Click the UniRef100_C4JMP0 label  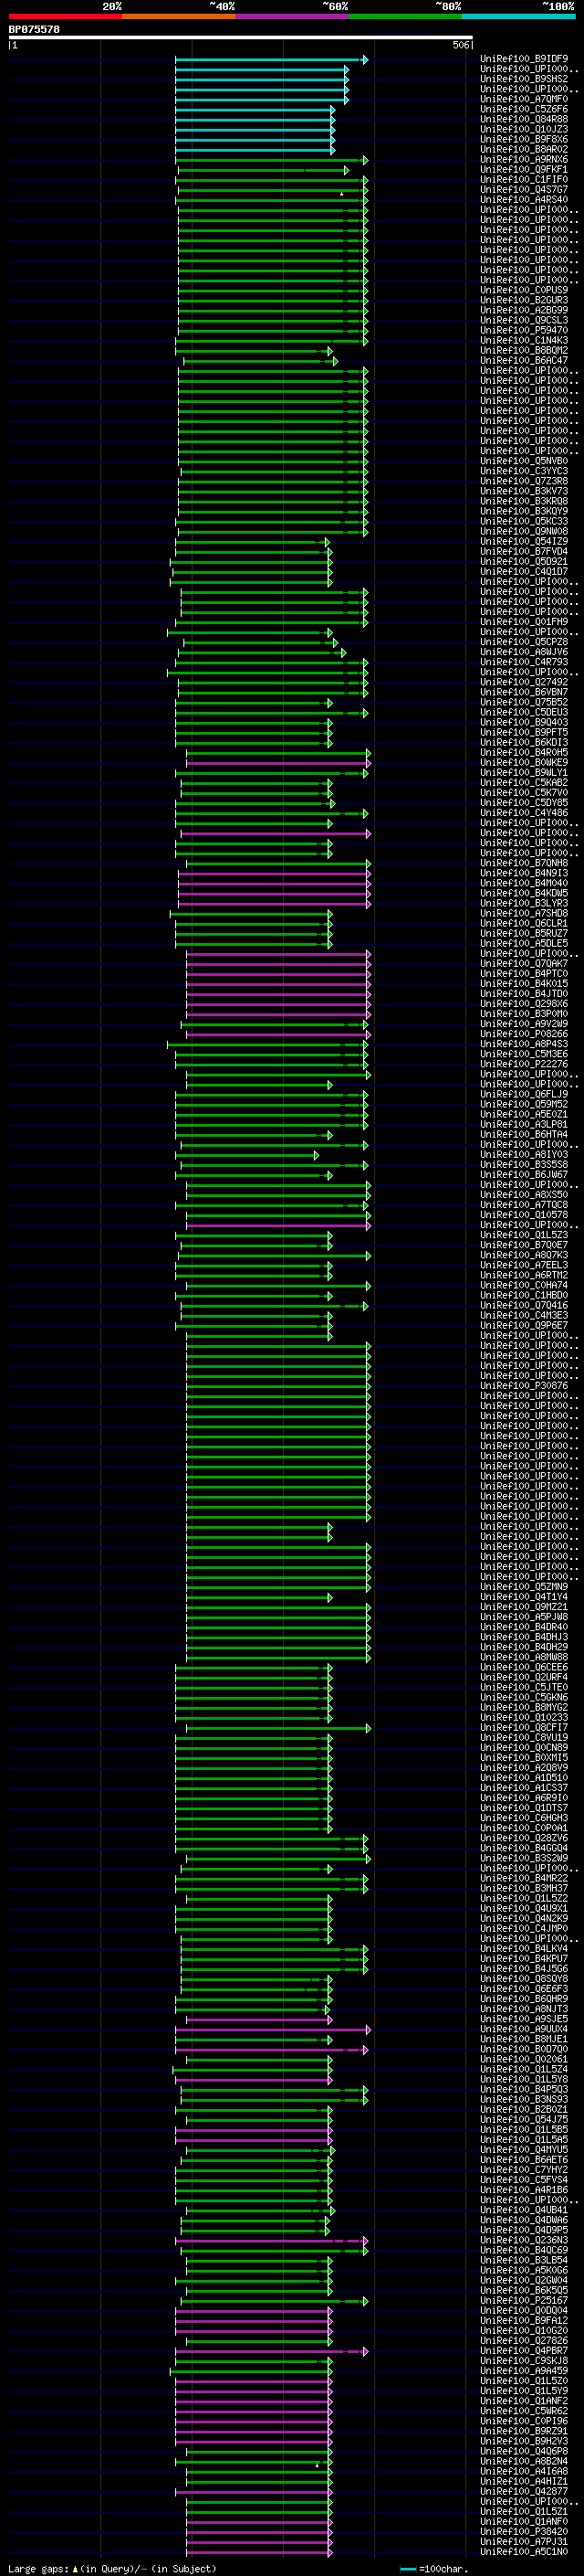[524, 1928]
